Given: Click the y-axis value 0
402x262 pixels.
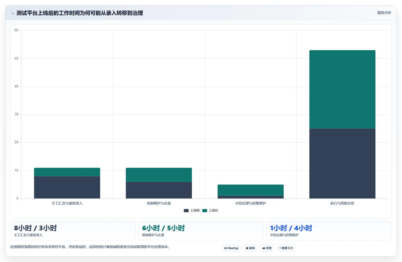Looking at the screenshot, I should point(17,198).
